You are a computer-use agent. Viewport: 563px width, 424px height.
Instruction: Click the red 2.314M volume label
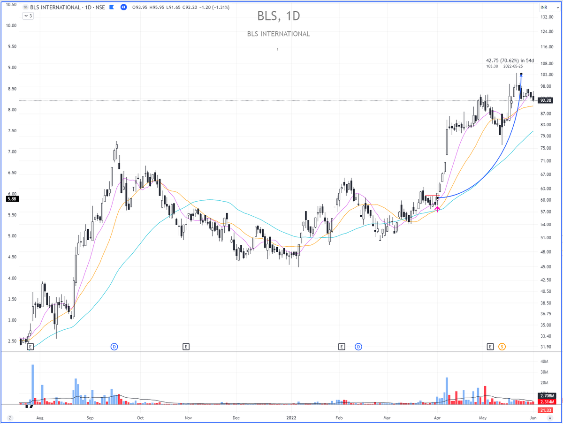click(547, 402)
